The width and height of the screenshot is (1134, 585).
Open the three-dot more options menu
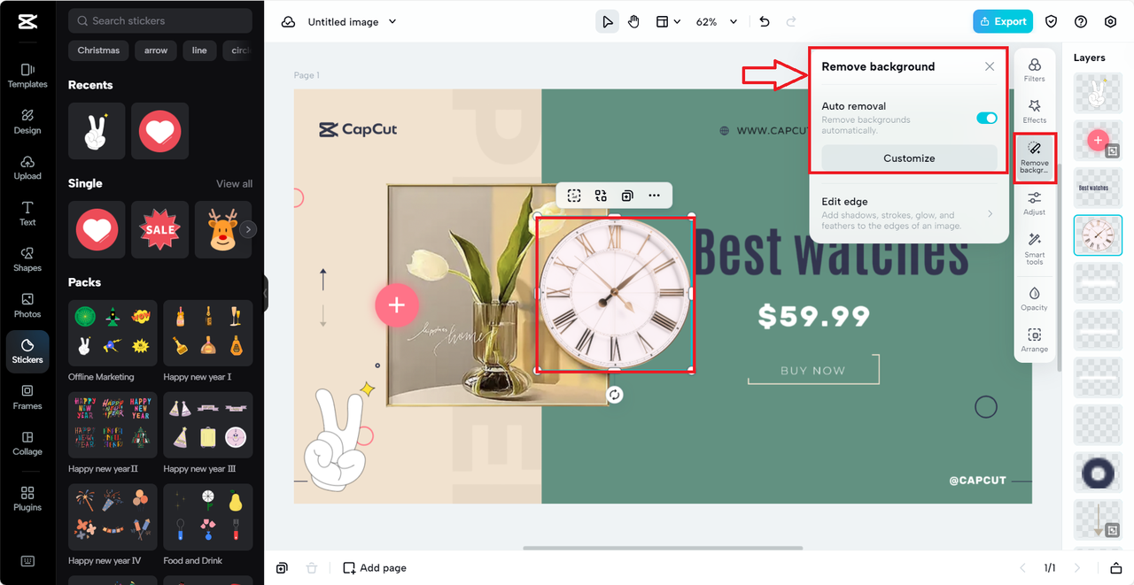pyautogui.click(x=654, y=196)
